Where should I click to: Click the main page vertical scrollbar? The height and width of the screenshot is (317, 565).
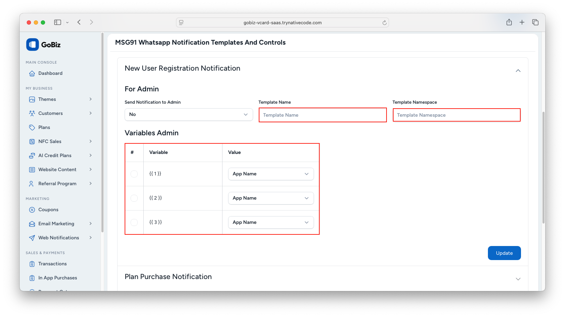[x=544, y=168]
